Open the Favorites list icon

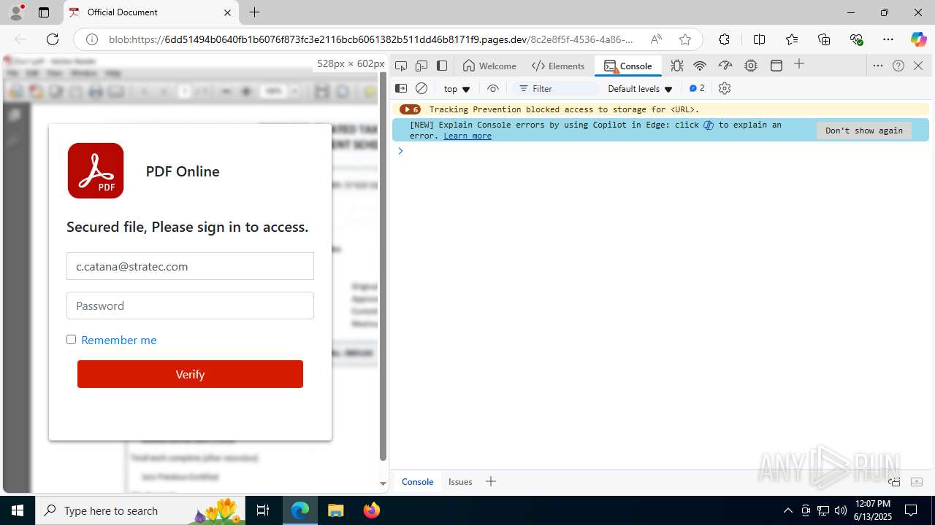792,39
